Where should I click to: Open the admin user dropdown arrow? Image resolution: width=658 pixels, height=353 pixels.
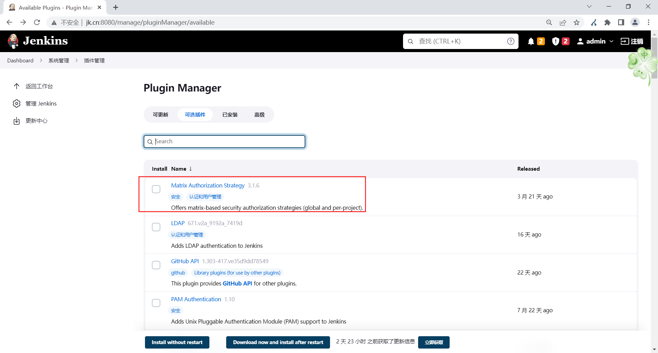point(611,41)
